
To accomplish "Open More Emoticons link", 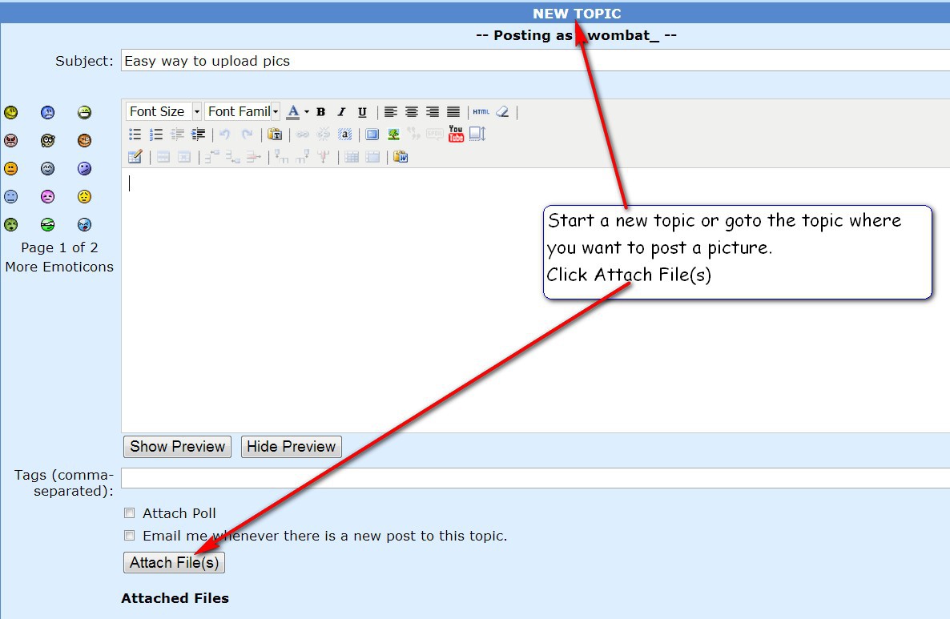I will [59, 267].
